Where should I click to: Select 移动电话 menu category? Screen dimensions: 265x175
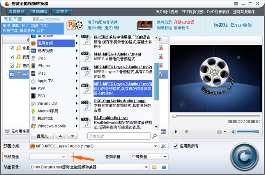point(54,118)
